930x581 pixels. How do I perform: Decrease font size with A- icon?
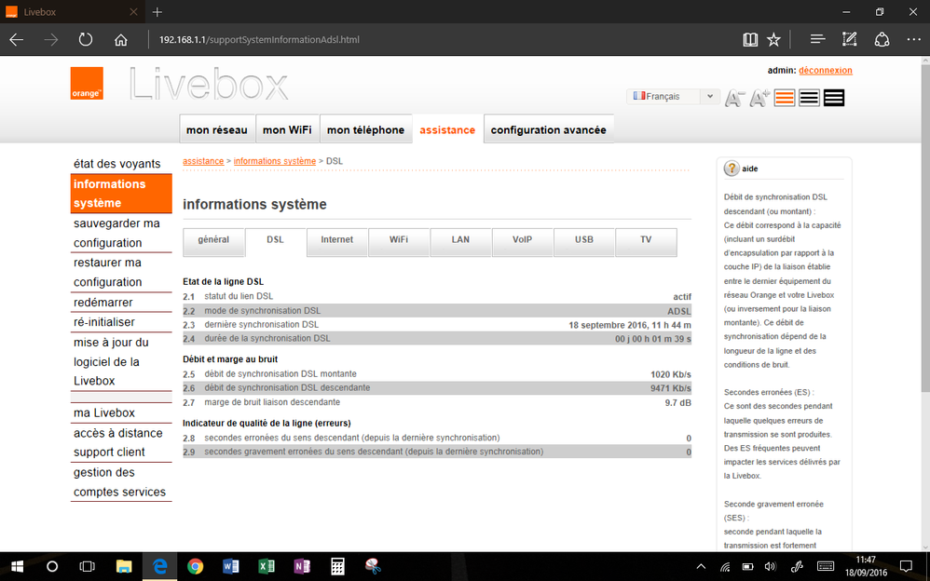click(x=734, y=98)
